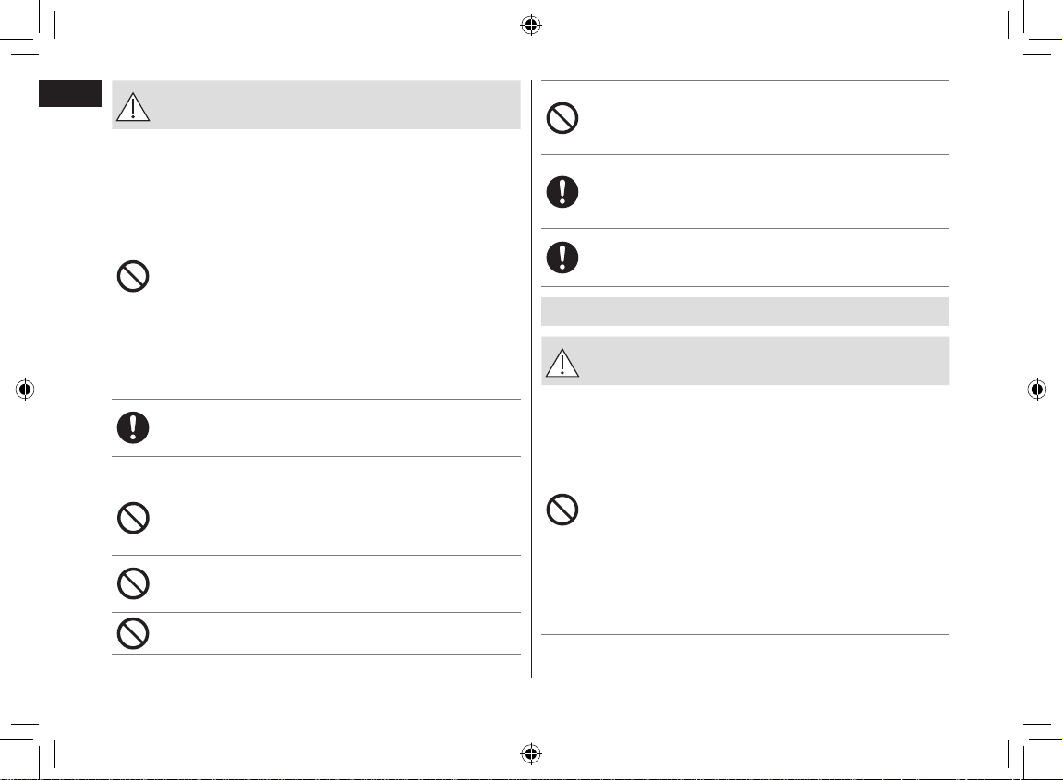
Task: Select the black language tab at top left
Action: pyautogui.click(x=70, y=93)
